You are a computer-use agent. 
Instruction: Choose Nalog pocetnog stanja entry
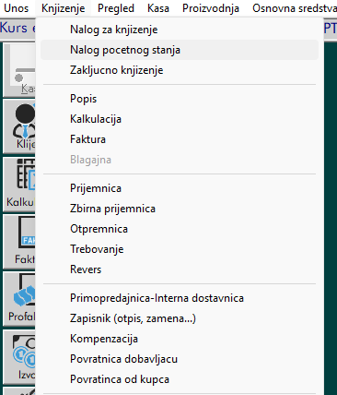(x=180, y=50)
